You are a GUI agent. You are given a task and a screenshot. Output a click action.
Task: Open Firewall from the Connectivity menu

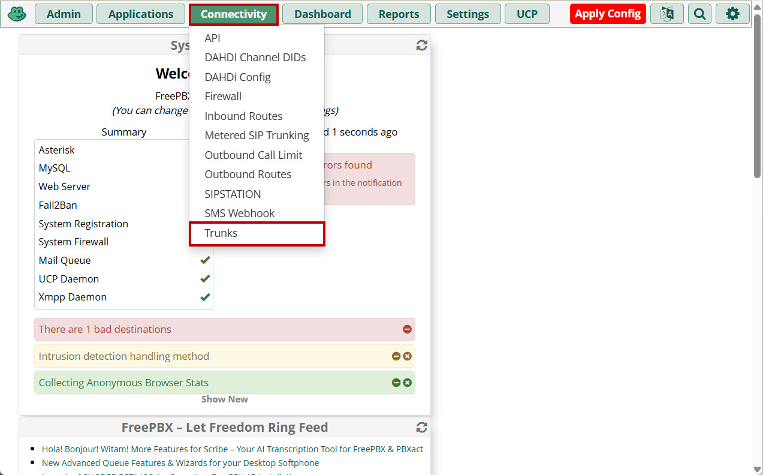click(x=223, y=97)
